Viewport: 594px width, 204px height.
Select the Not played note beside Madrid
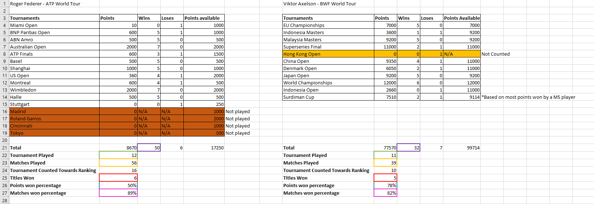[x=237, y=111]
